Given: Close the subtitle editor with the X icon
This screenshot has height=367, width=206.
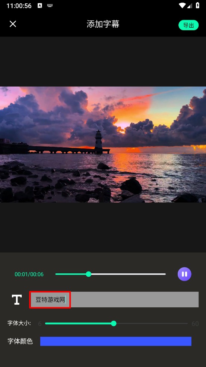Looking at the screenshot, I should coord(13,24).
